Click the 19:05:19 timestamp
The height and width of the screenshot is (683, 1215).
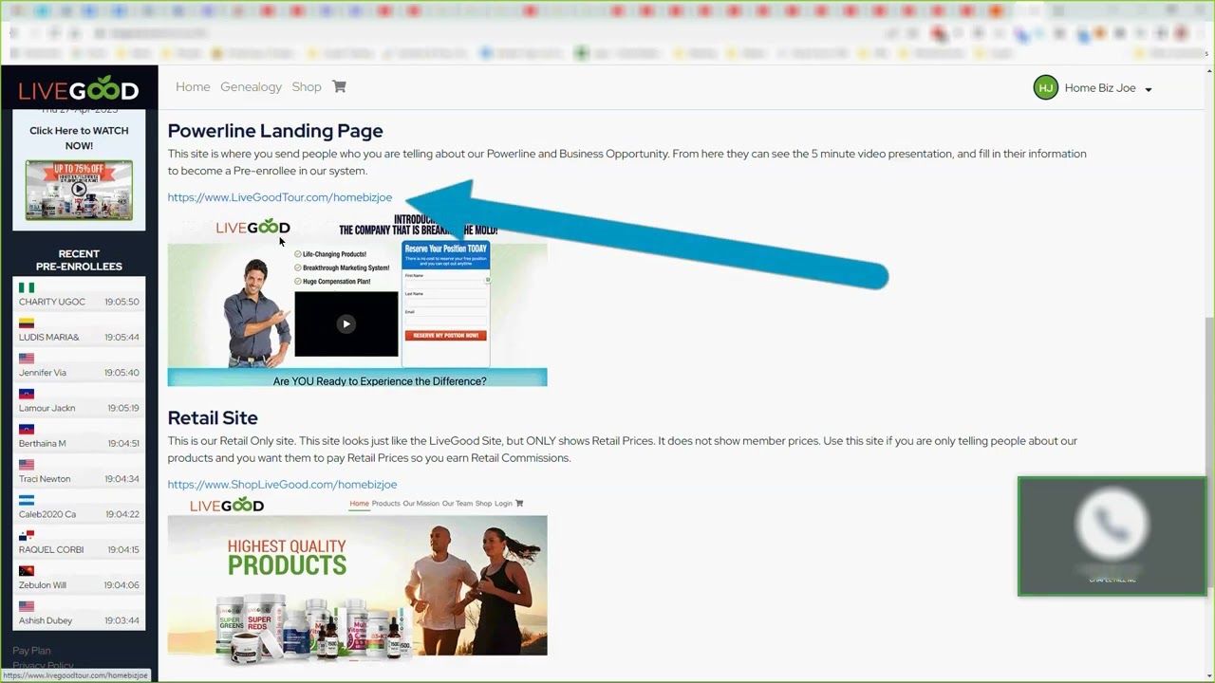click(123, 408)
